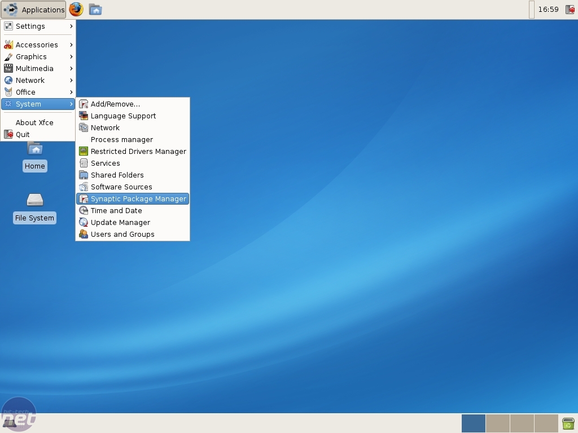Open Users and Groups
Viewport: 578px width, 433px height.
(133, 234)
